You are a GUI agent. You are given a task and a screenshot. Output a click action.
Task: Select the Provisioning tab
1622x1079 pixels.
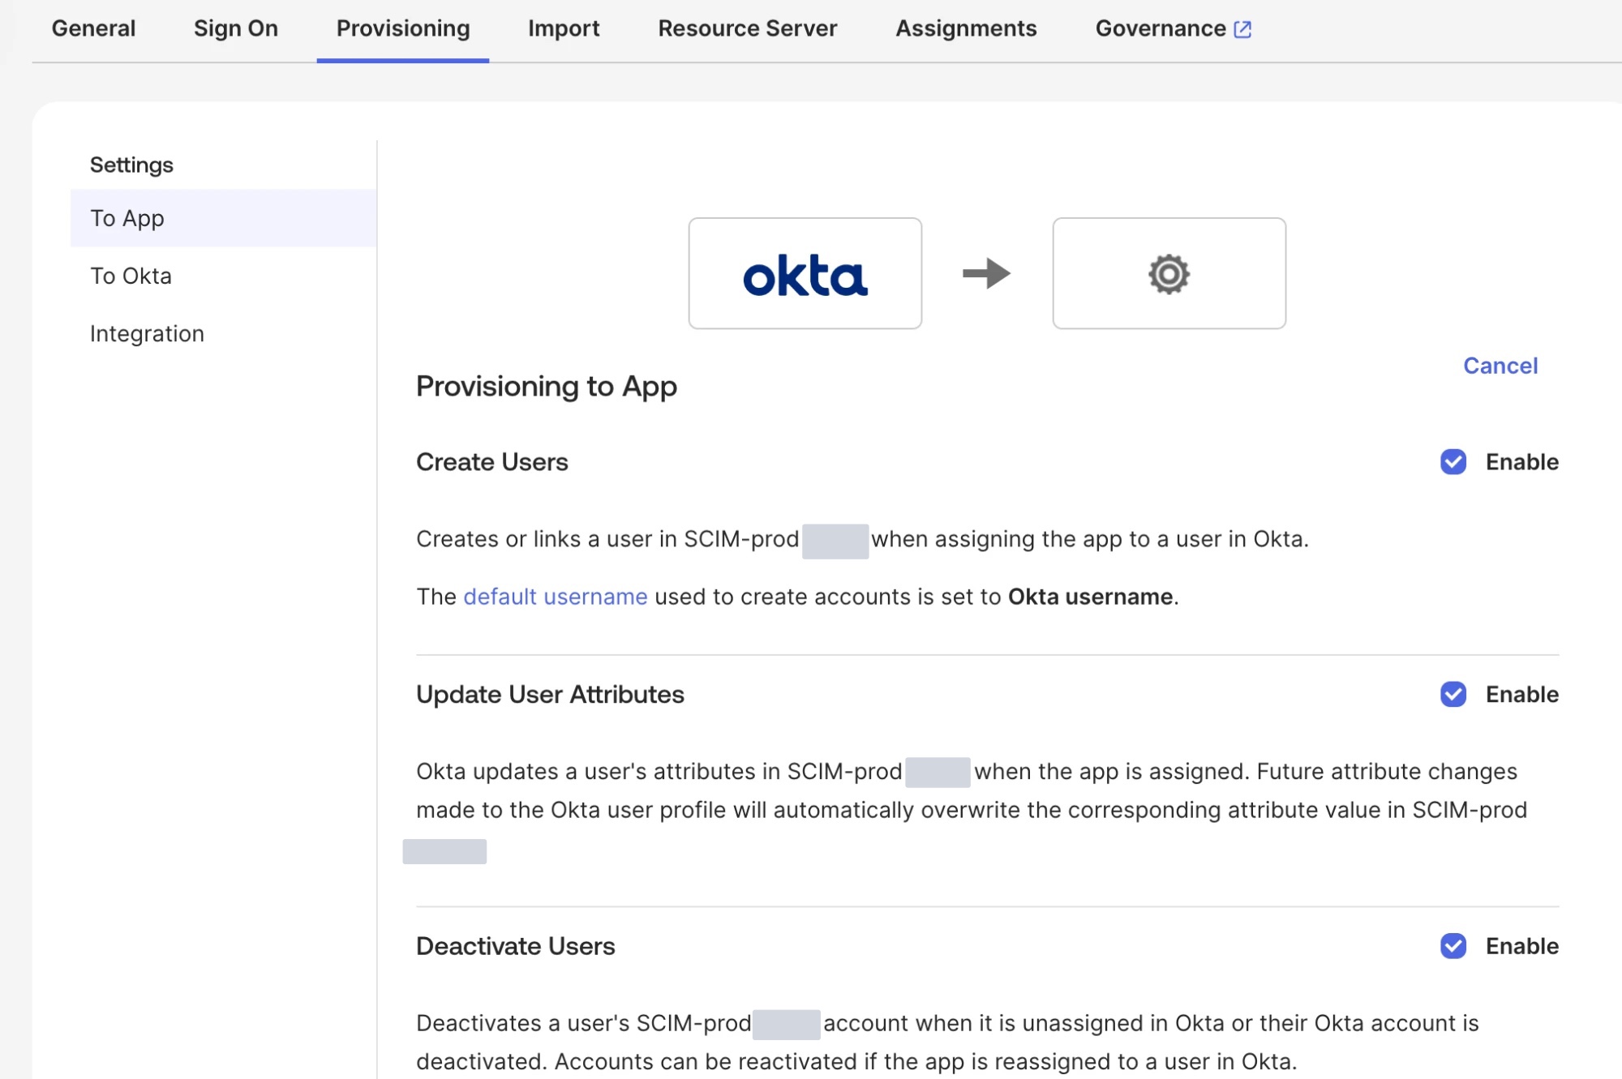(x=403, y=28)
